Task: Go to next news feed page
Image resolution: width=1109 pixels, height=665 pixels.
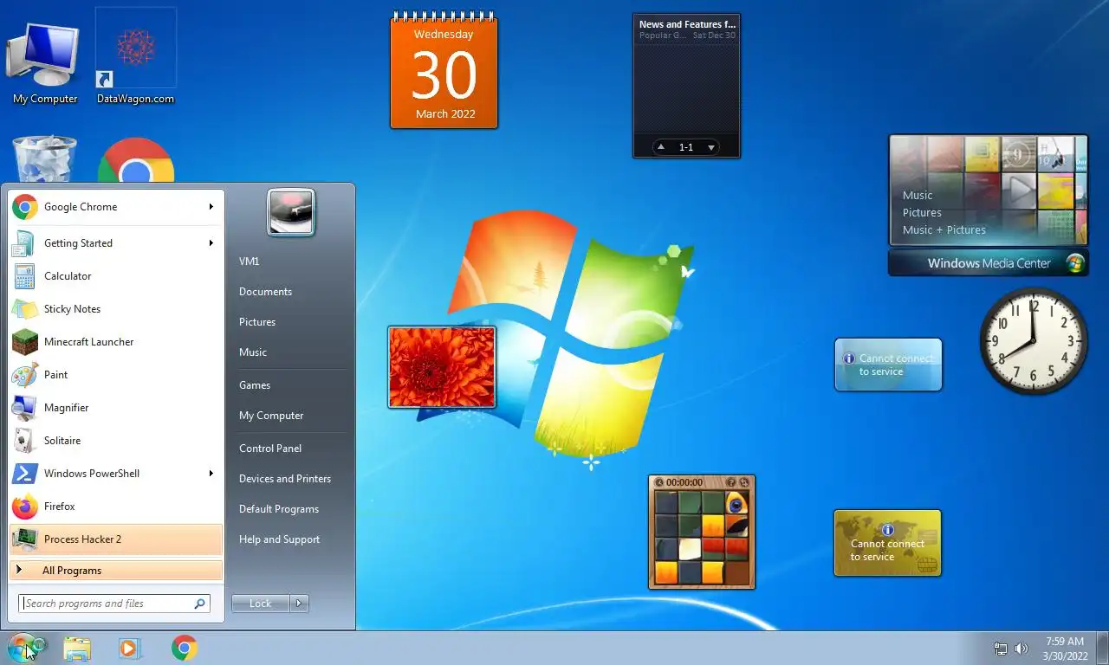Action: [711, 147]
